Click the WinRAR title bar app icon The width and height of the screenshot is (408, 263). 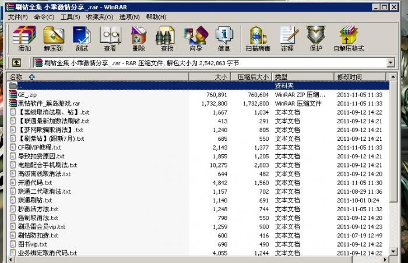tap(10, 7)
